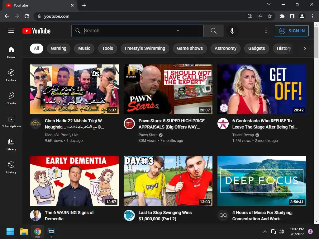This screenshot has height=239, width=319.
Task: Click the search magnifier button
Action: (x=214, y=31)
